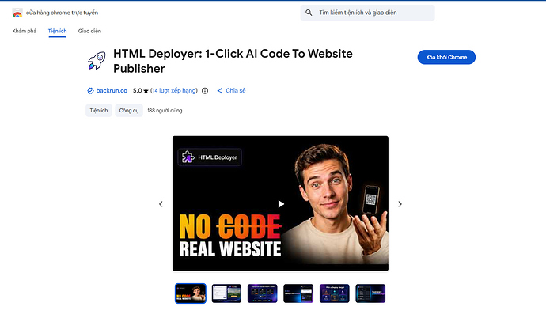The width and height of the screenshot is (546, 318).
Task: Open the rating info circle icon
Action: click(x=205, y=91)
